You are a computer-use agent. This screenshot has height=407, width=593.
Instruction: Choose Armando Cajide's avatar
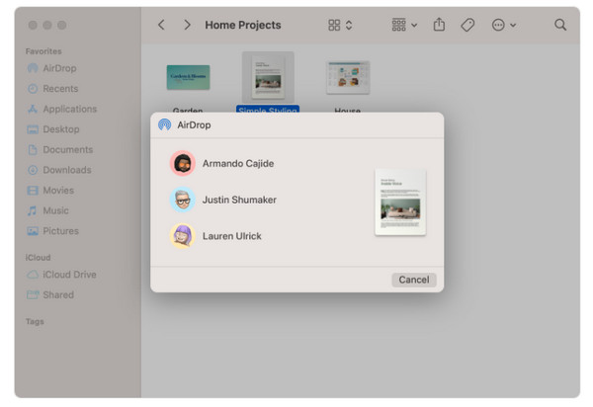point(183,163)
